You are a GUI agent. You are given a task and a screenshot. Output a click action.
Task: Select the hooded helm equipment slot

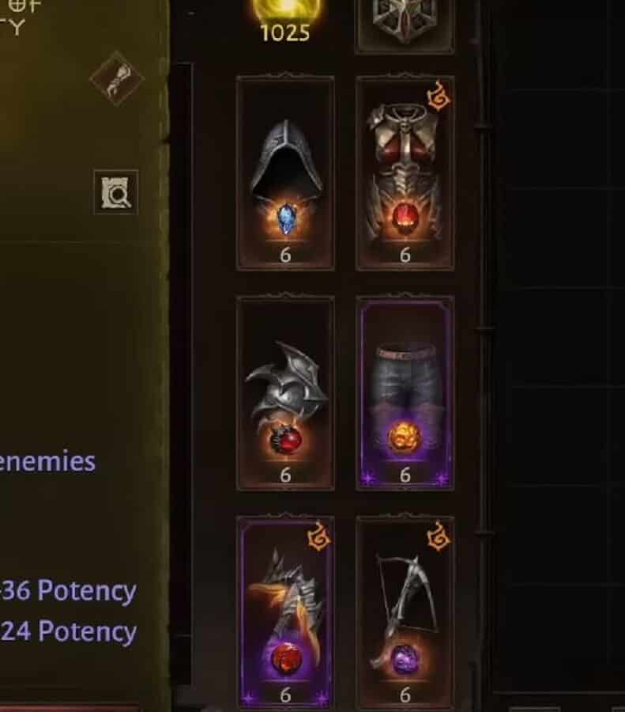click(x=285, y=172)
